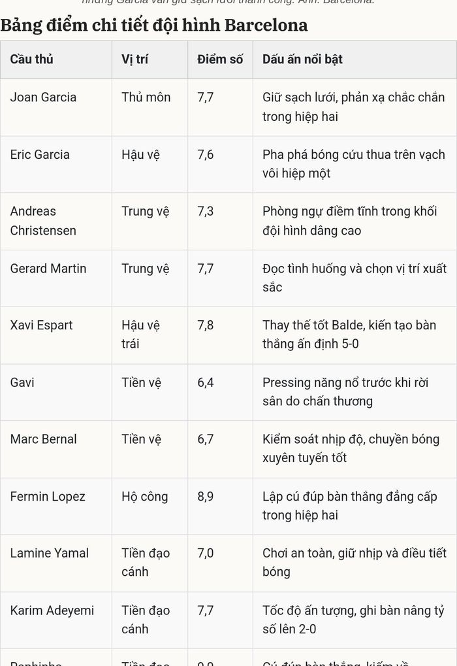The height and width of the screenshot is (666, 457).
Task: Click the 'Thủ môn' position cell
Action: (146, 97)
